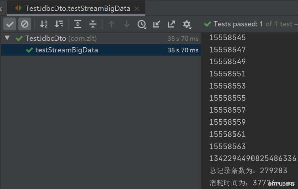This screenshot has width=298, height=189.
Task: Select the testStreamBigData test method row
Action: (101, 50)
